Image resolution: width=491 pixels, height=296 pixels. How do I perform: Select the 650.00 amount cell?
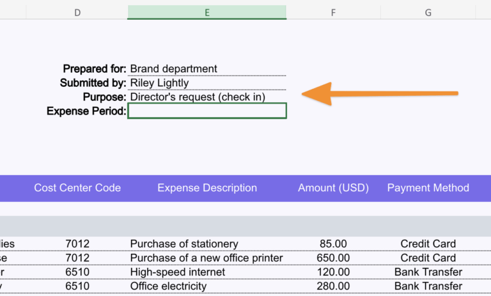pyautogui.click(x=334, y=258)
